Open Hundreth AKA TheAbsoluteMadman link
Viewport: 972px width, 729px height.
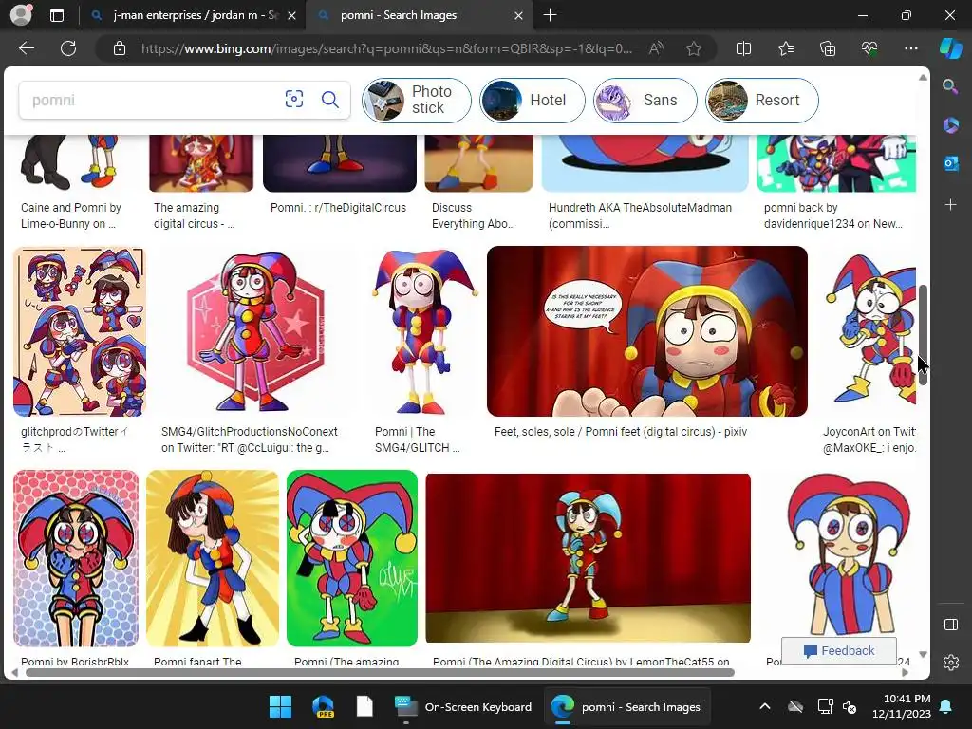point(640,215)
